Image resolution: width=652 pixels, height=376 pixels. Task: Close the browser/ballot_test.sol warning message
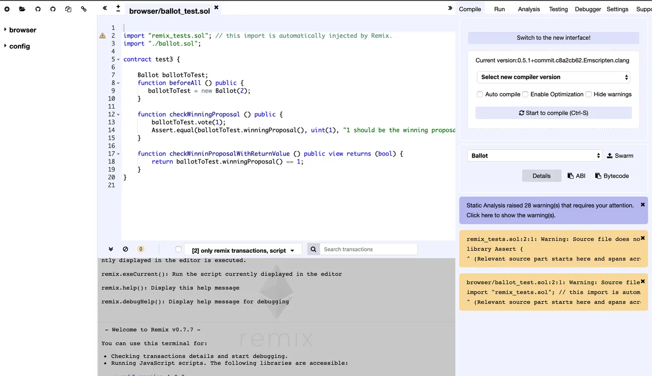click(x=643, y=281)
